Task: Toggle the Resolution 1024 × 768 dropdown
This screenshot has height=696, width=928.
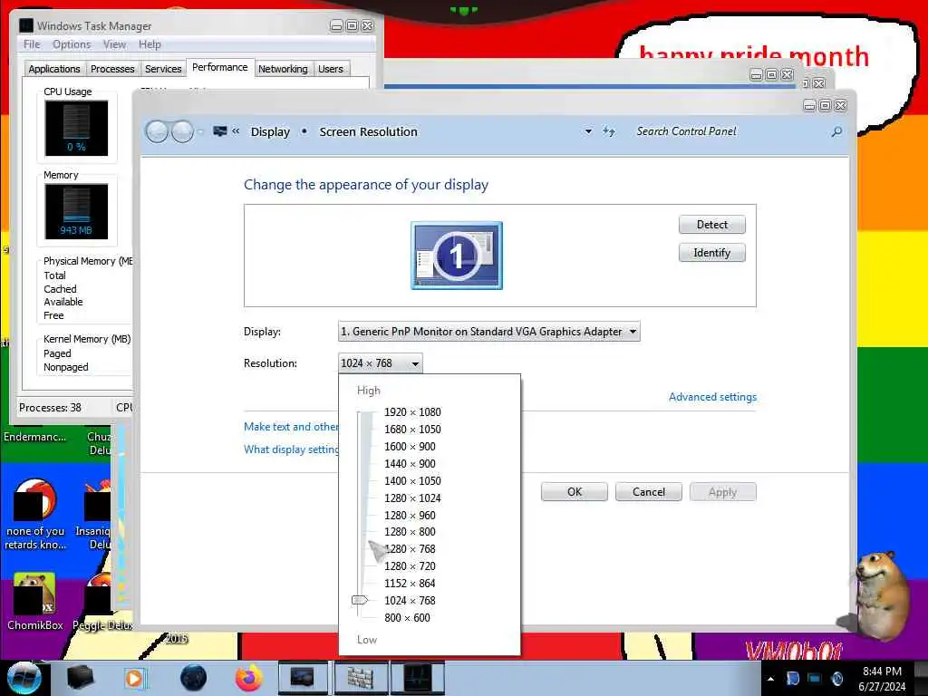Action: pos(381,362)
